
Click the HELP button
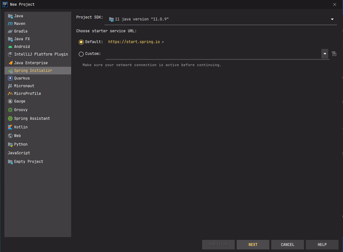click(x=322, y=245)
